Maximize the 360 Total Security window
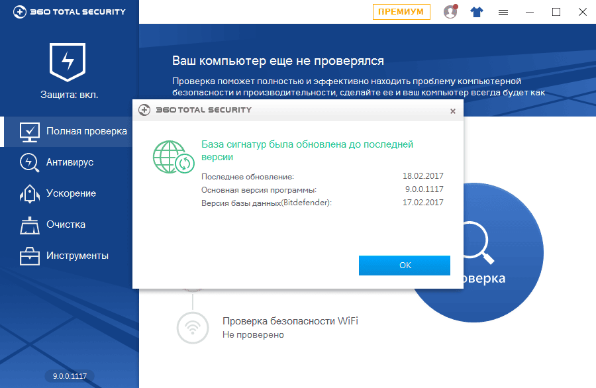Viewport: 596px width, 388px height. point(556,12)
